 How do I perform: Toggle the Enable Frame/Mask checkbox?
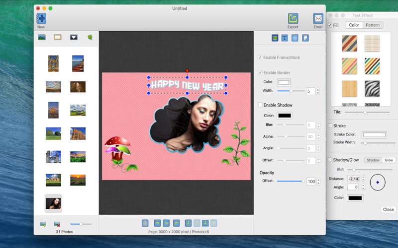click(260, 57)
